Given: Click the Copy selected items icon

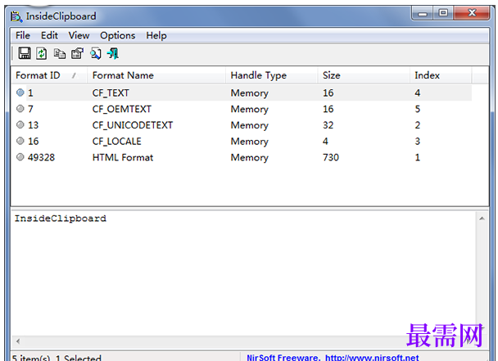Looking at the screenshot, I should pos(60,54).
